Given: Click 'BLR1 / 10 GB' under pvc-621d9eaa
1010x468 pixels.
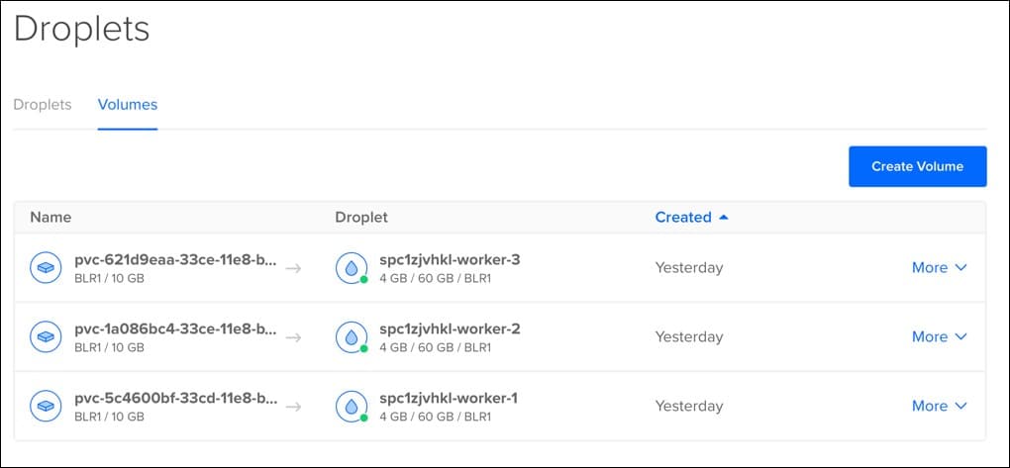Looking at the screenshot, I should 110,279.
